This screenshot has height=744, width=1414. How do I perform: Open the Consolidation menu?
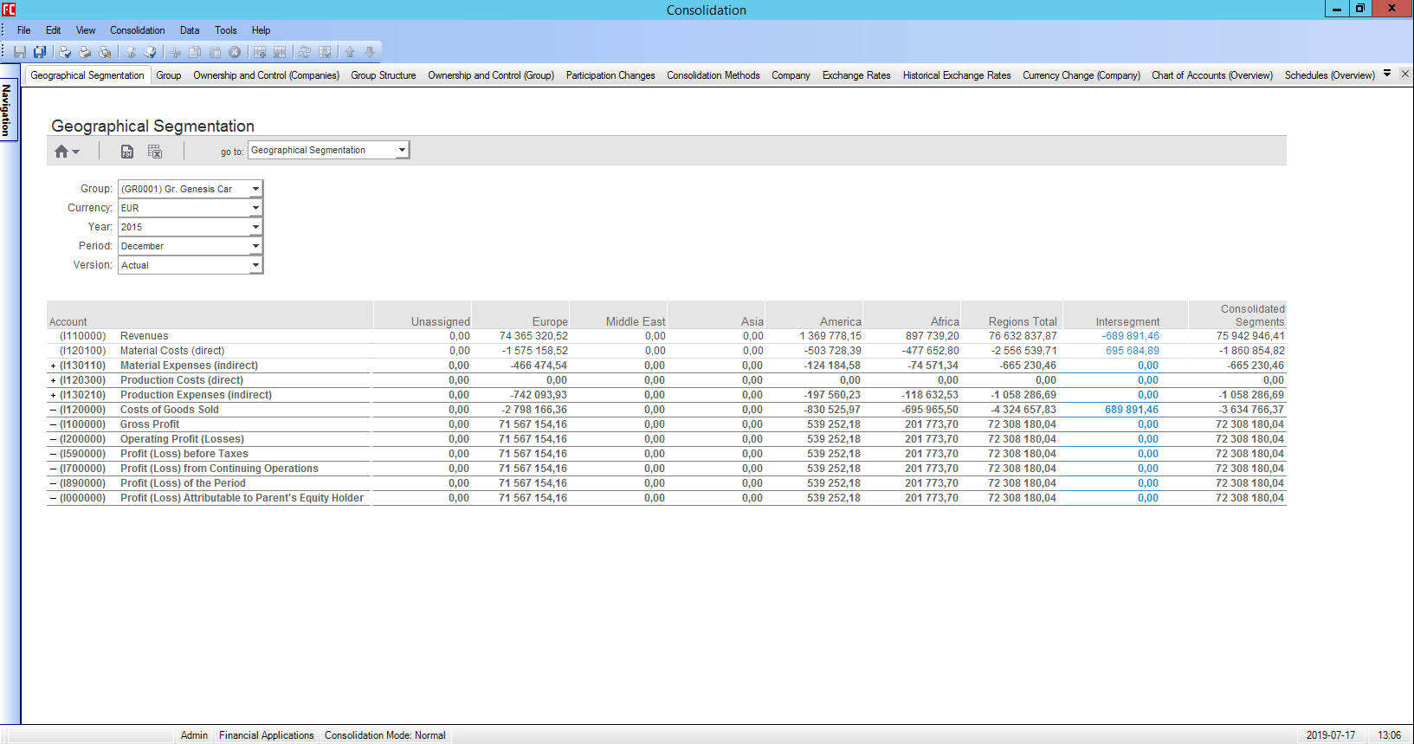(137, 30)
